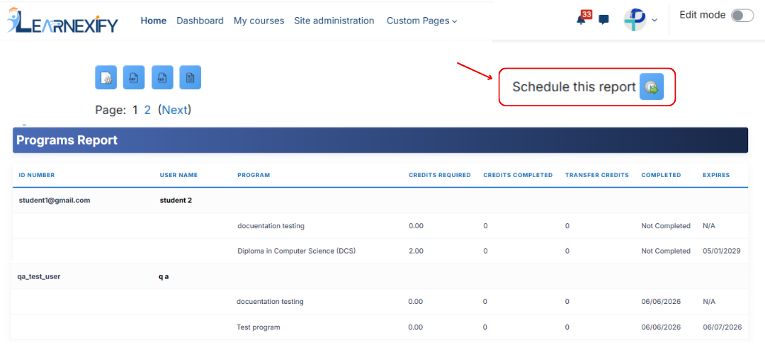
Task: Select the qa_test_user ID cell
Action: pyautogui.click(x=39, y=276)
